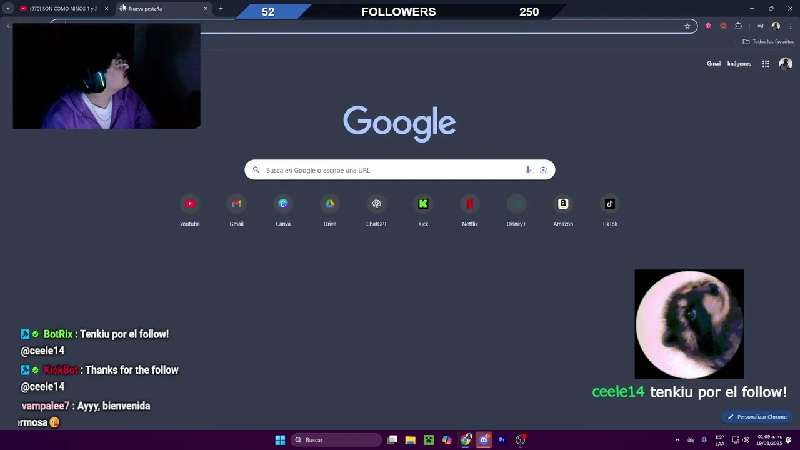Viewport: 800px width, 450px height.
Task: Click the taskbar Buscar search box
Action: (x=336, y=440)
